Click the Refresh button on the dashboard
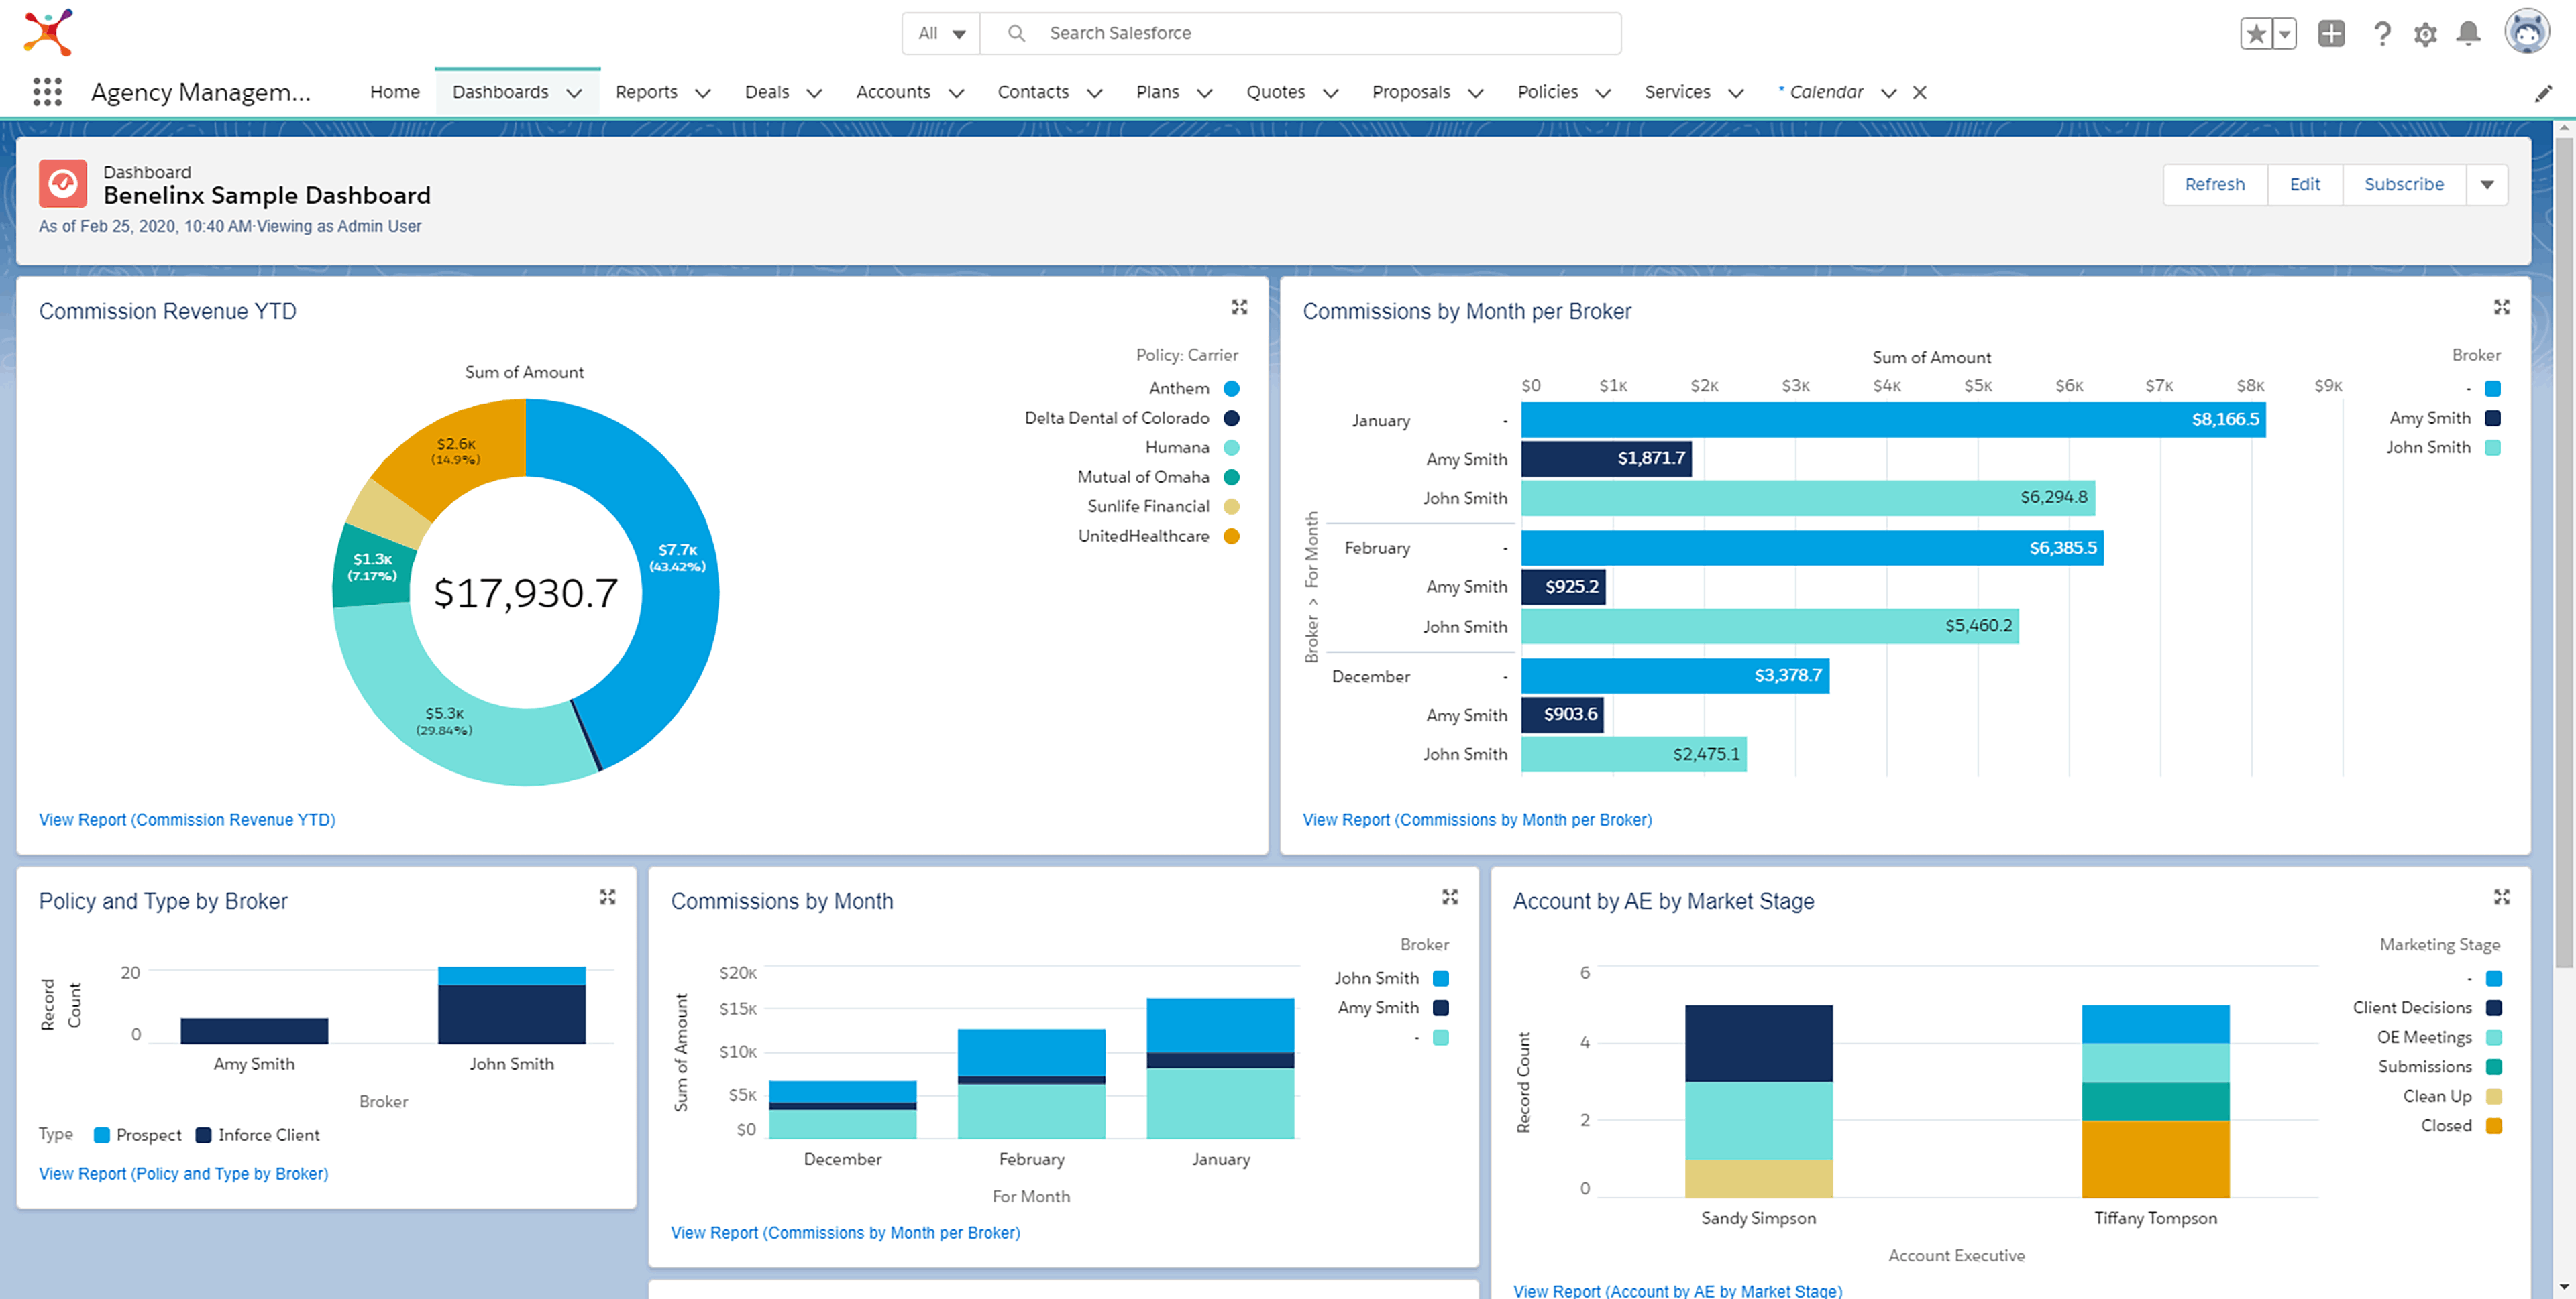The height and width of the screenshot is (1299, 2576). pos(2214,184)
